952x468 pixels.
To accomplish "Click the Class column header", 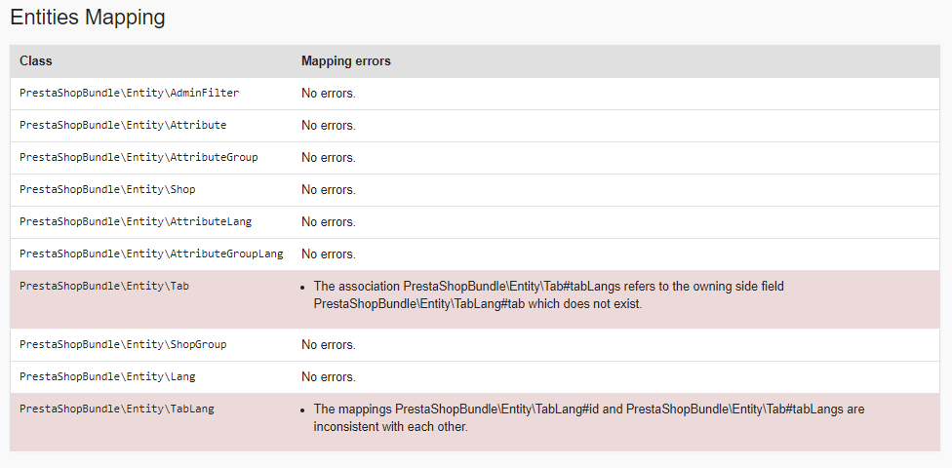I will point(36,60).
